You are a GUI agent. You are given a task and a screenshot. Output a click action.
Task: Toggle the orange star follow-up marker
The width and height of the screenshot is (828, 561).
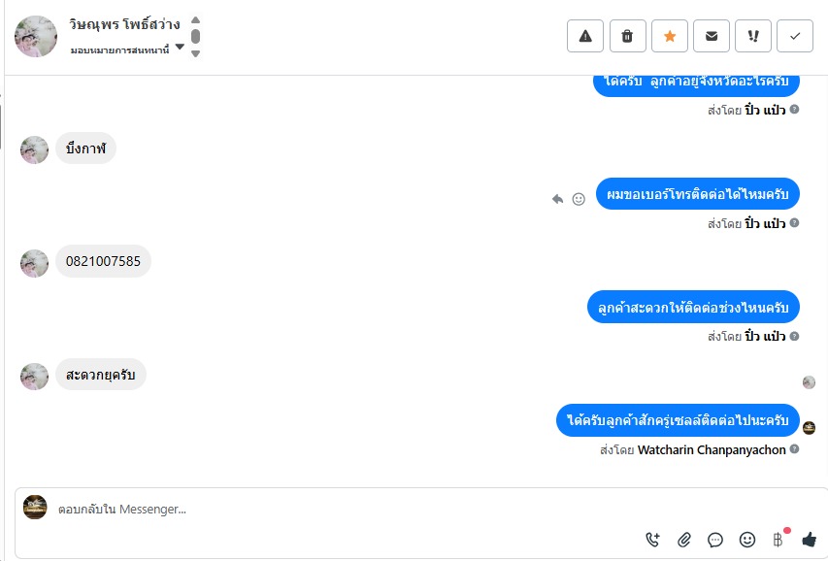(670, 36)
